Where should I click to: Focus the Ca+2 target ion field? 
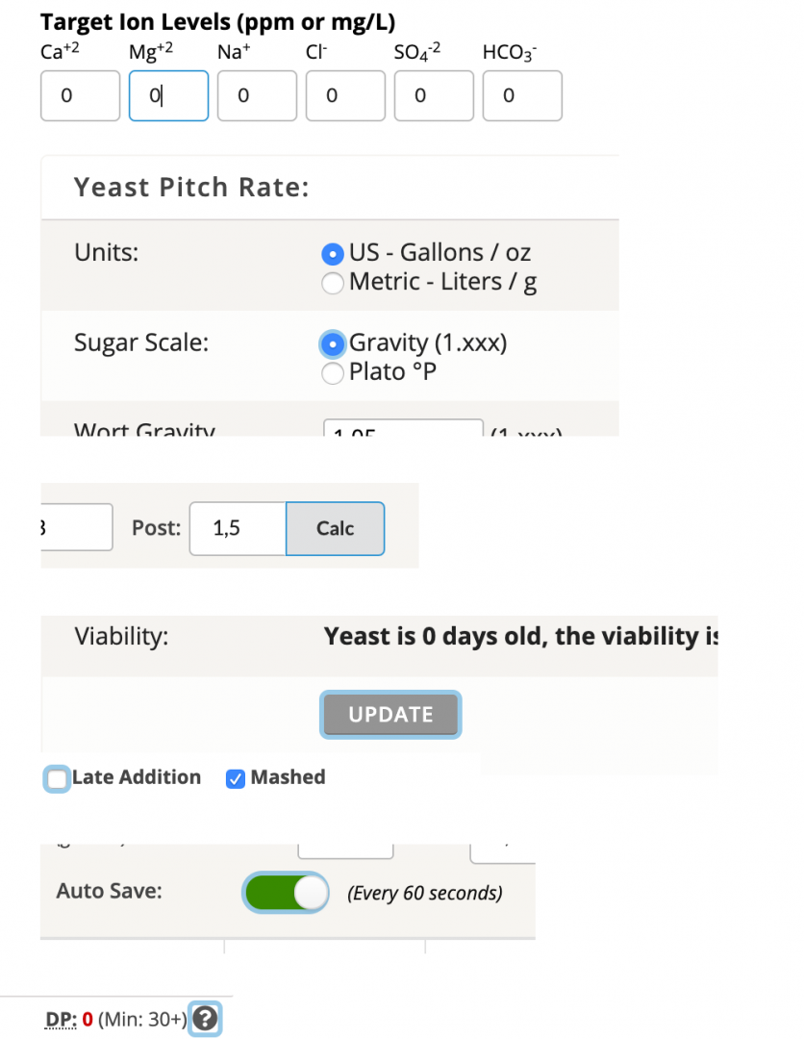[x=80, y=95]
